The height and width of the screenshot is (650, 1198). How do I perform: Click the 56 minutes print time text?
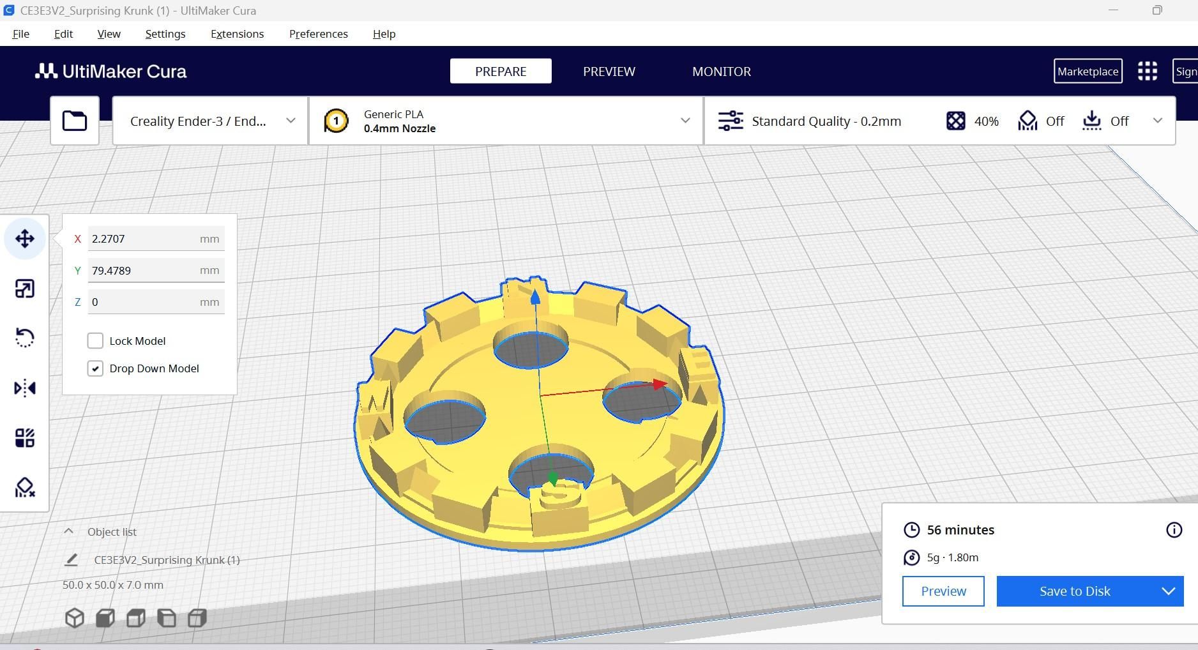(960, 530)
